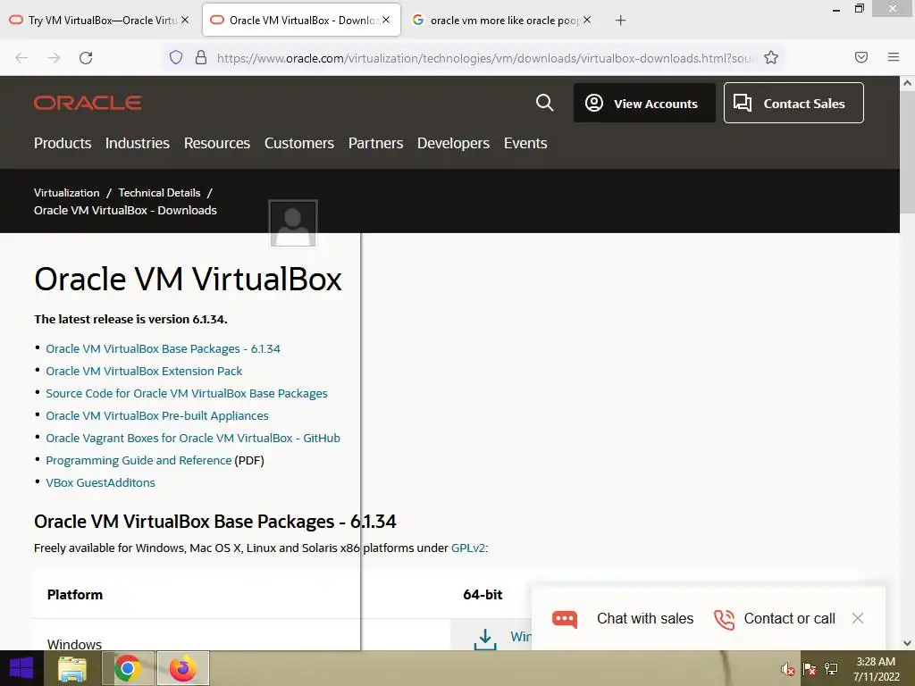This screenshot has width=915, height=686.
Task: Open Programming Guide and Reference link
Action: click(139, 461)
